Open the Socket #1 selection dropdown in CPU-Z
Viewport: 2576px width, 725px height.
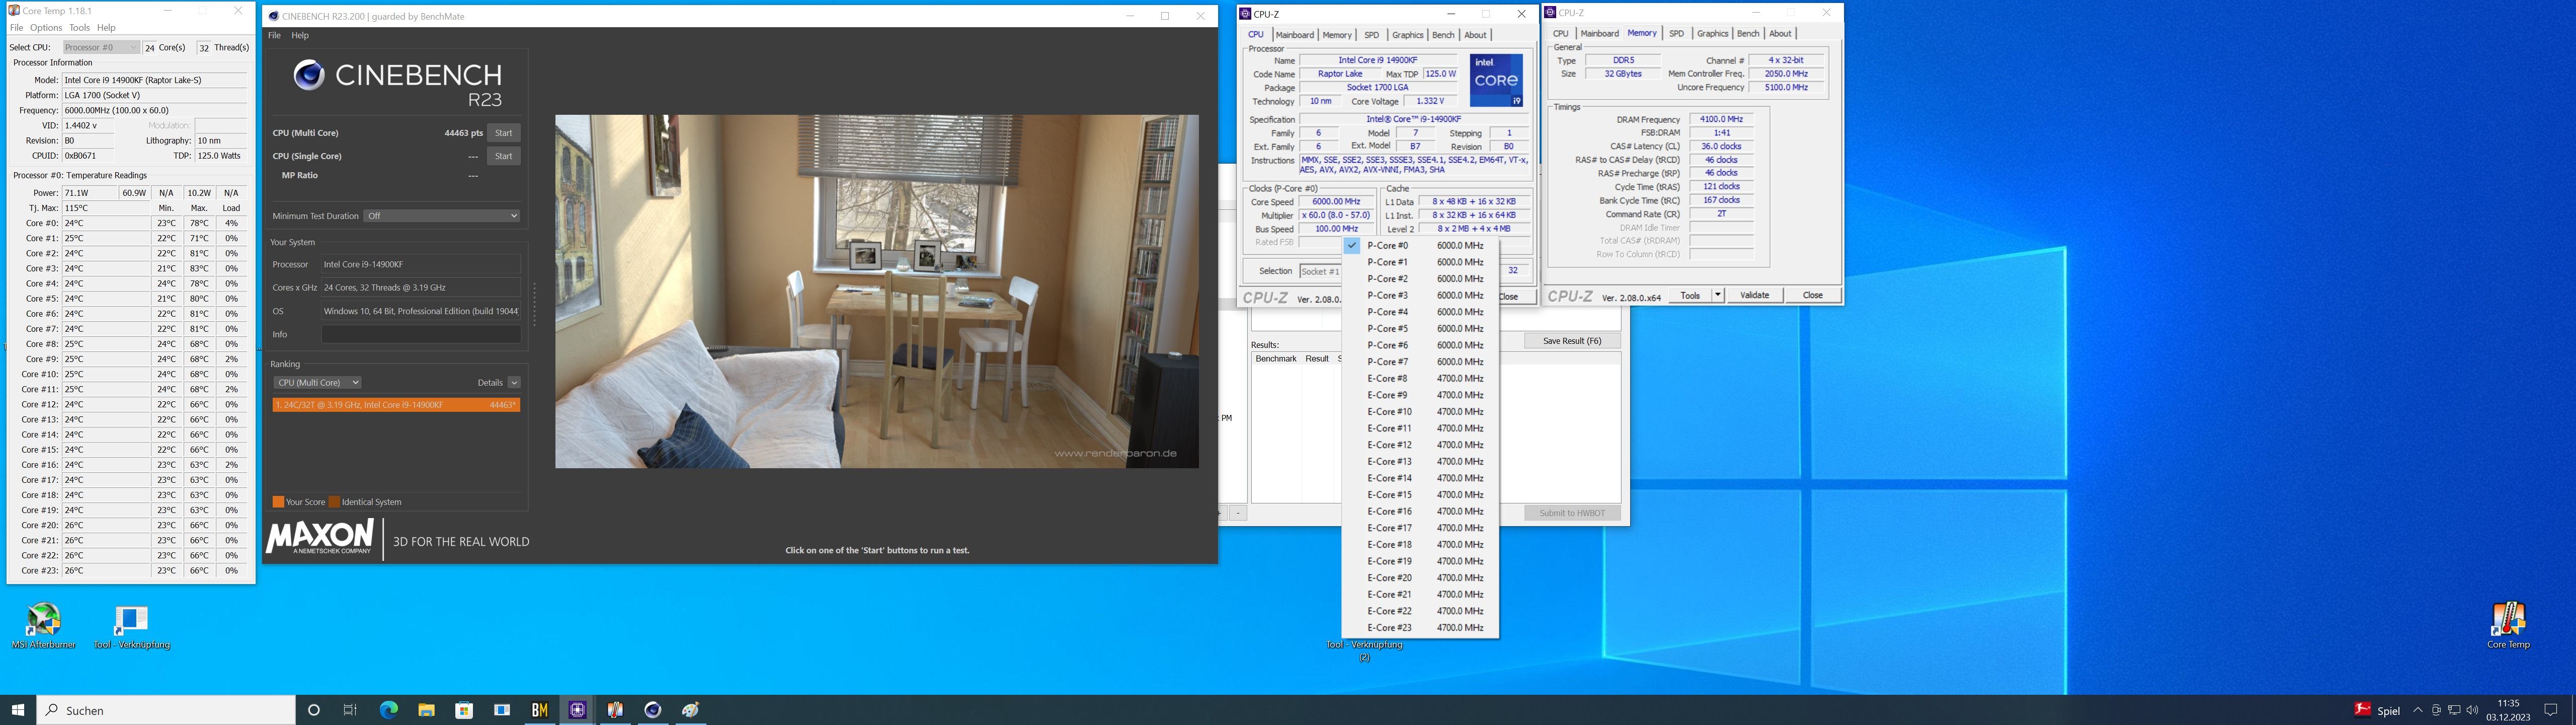coord(1320,271)
